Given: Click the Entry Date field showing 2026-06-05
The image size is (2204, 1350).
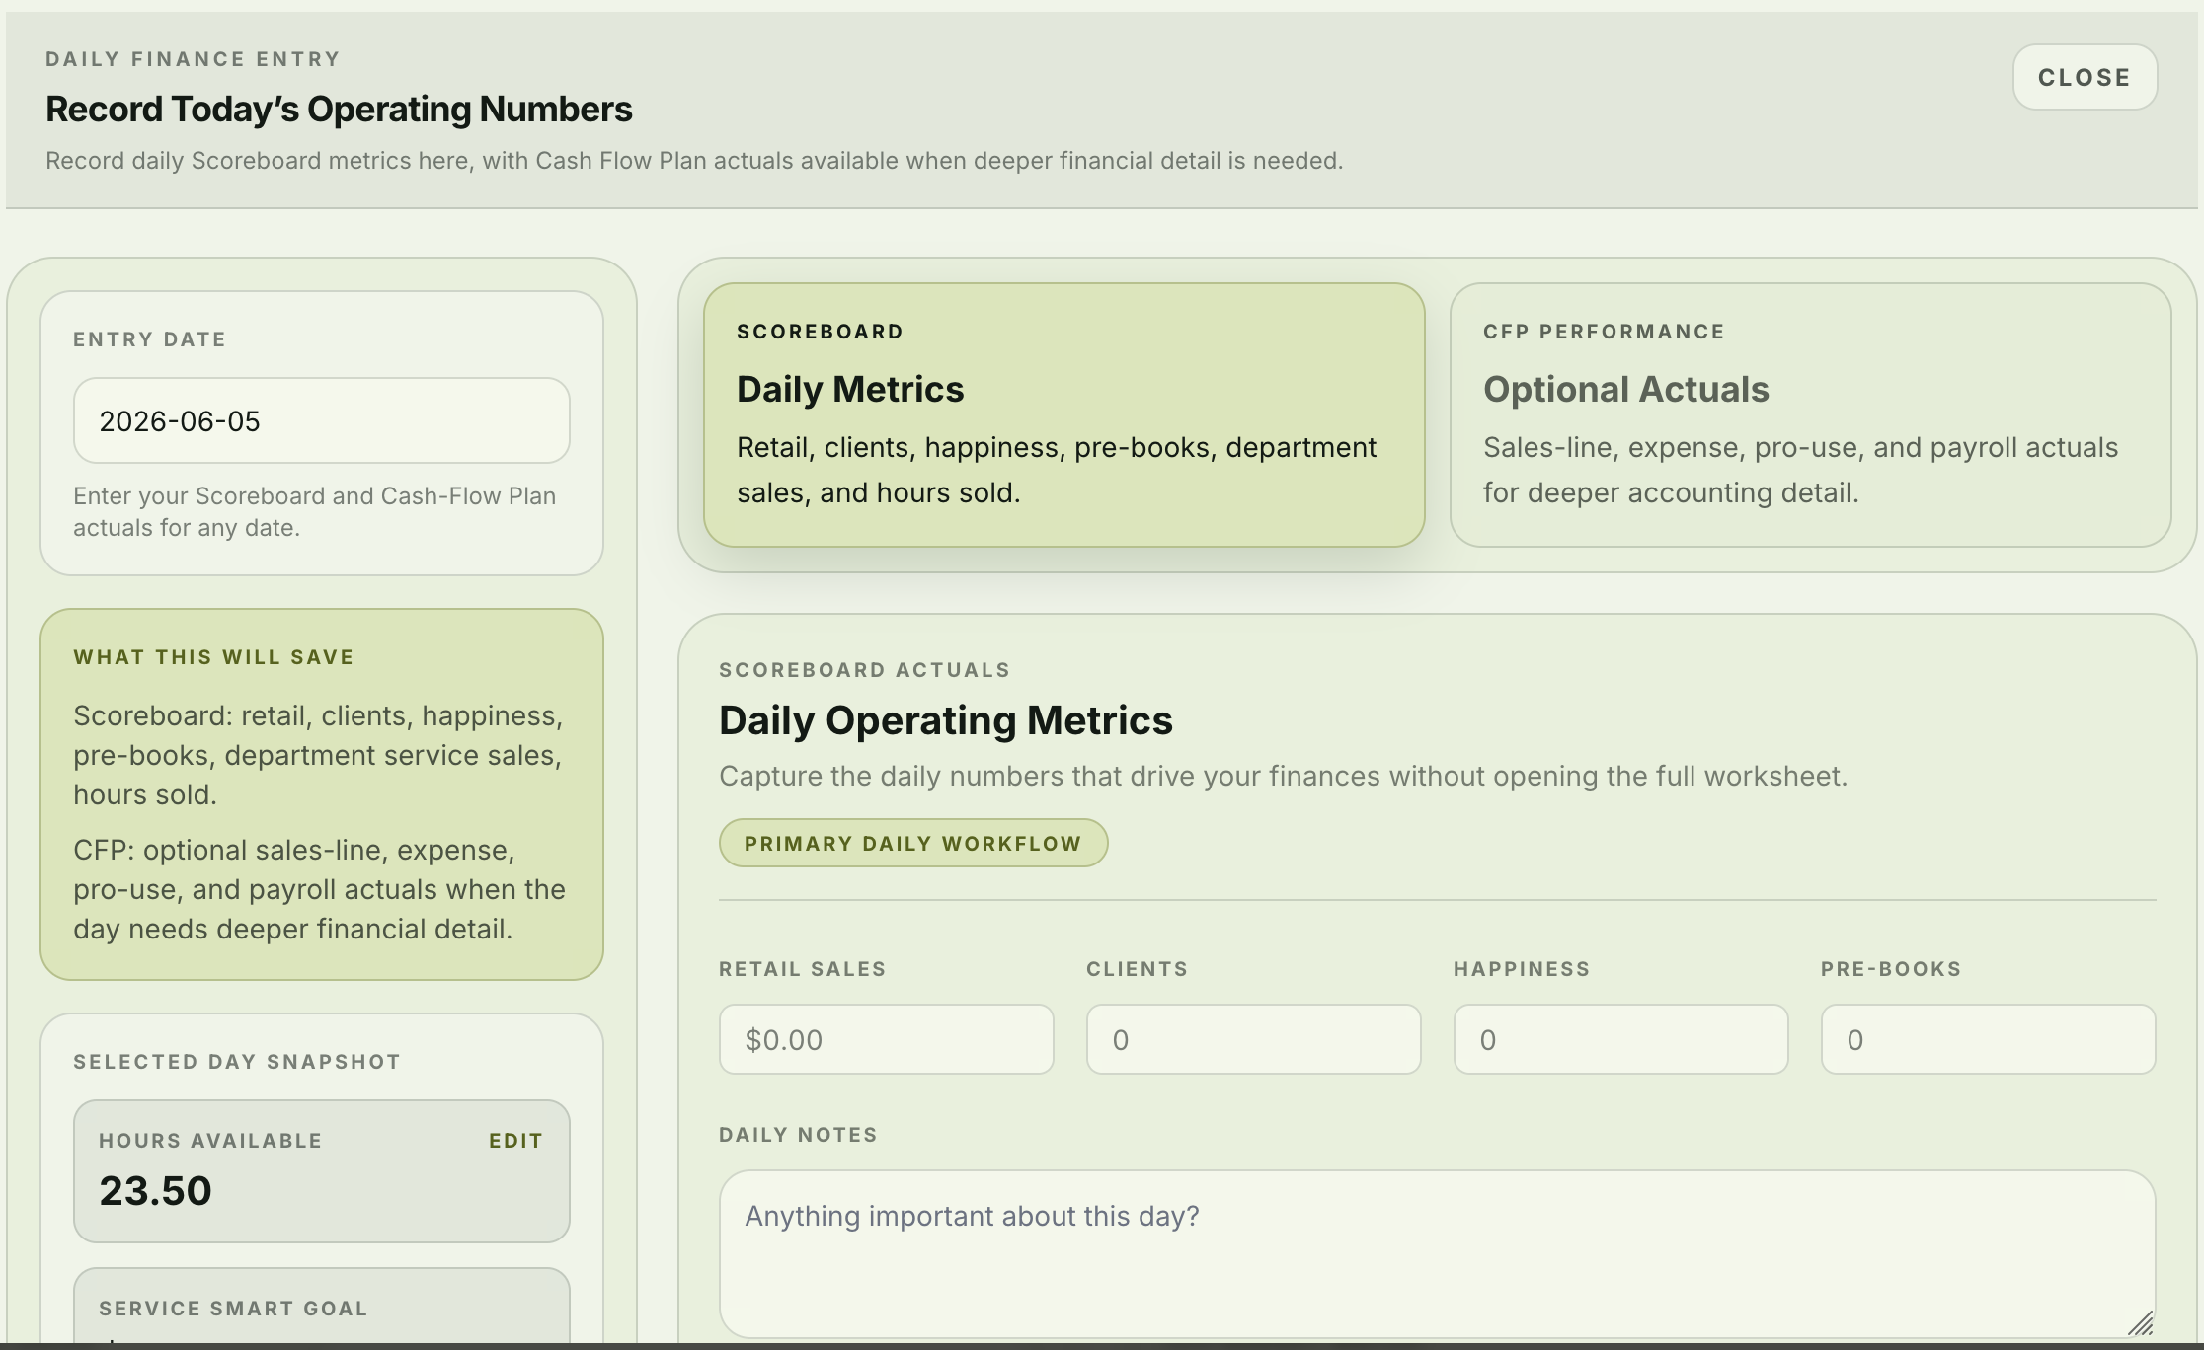Looking at the screenshot, I should [x=322, y=420].
